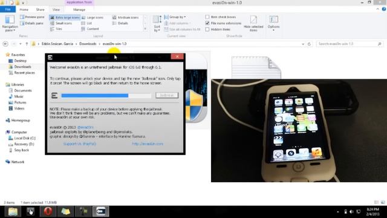Screen dimensions: 387x218
Task: Click Size all columns to fit
Action: click(x=182, y=30)
